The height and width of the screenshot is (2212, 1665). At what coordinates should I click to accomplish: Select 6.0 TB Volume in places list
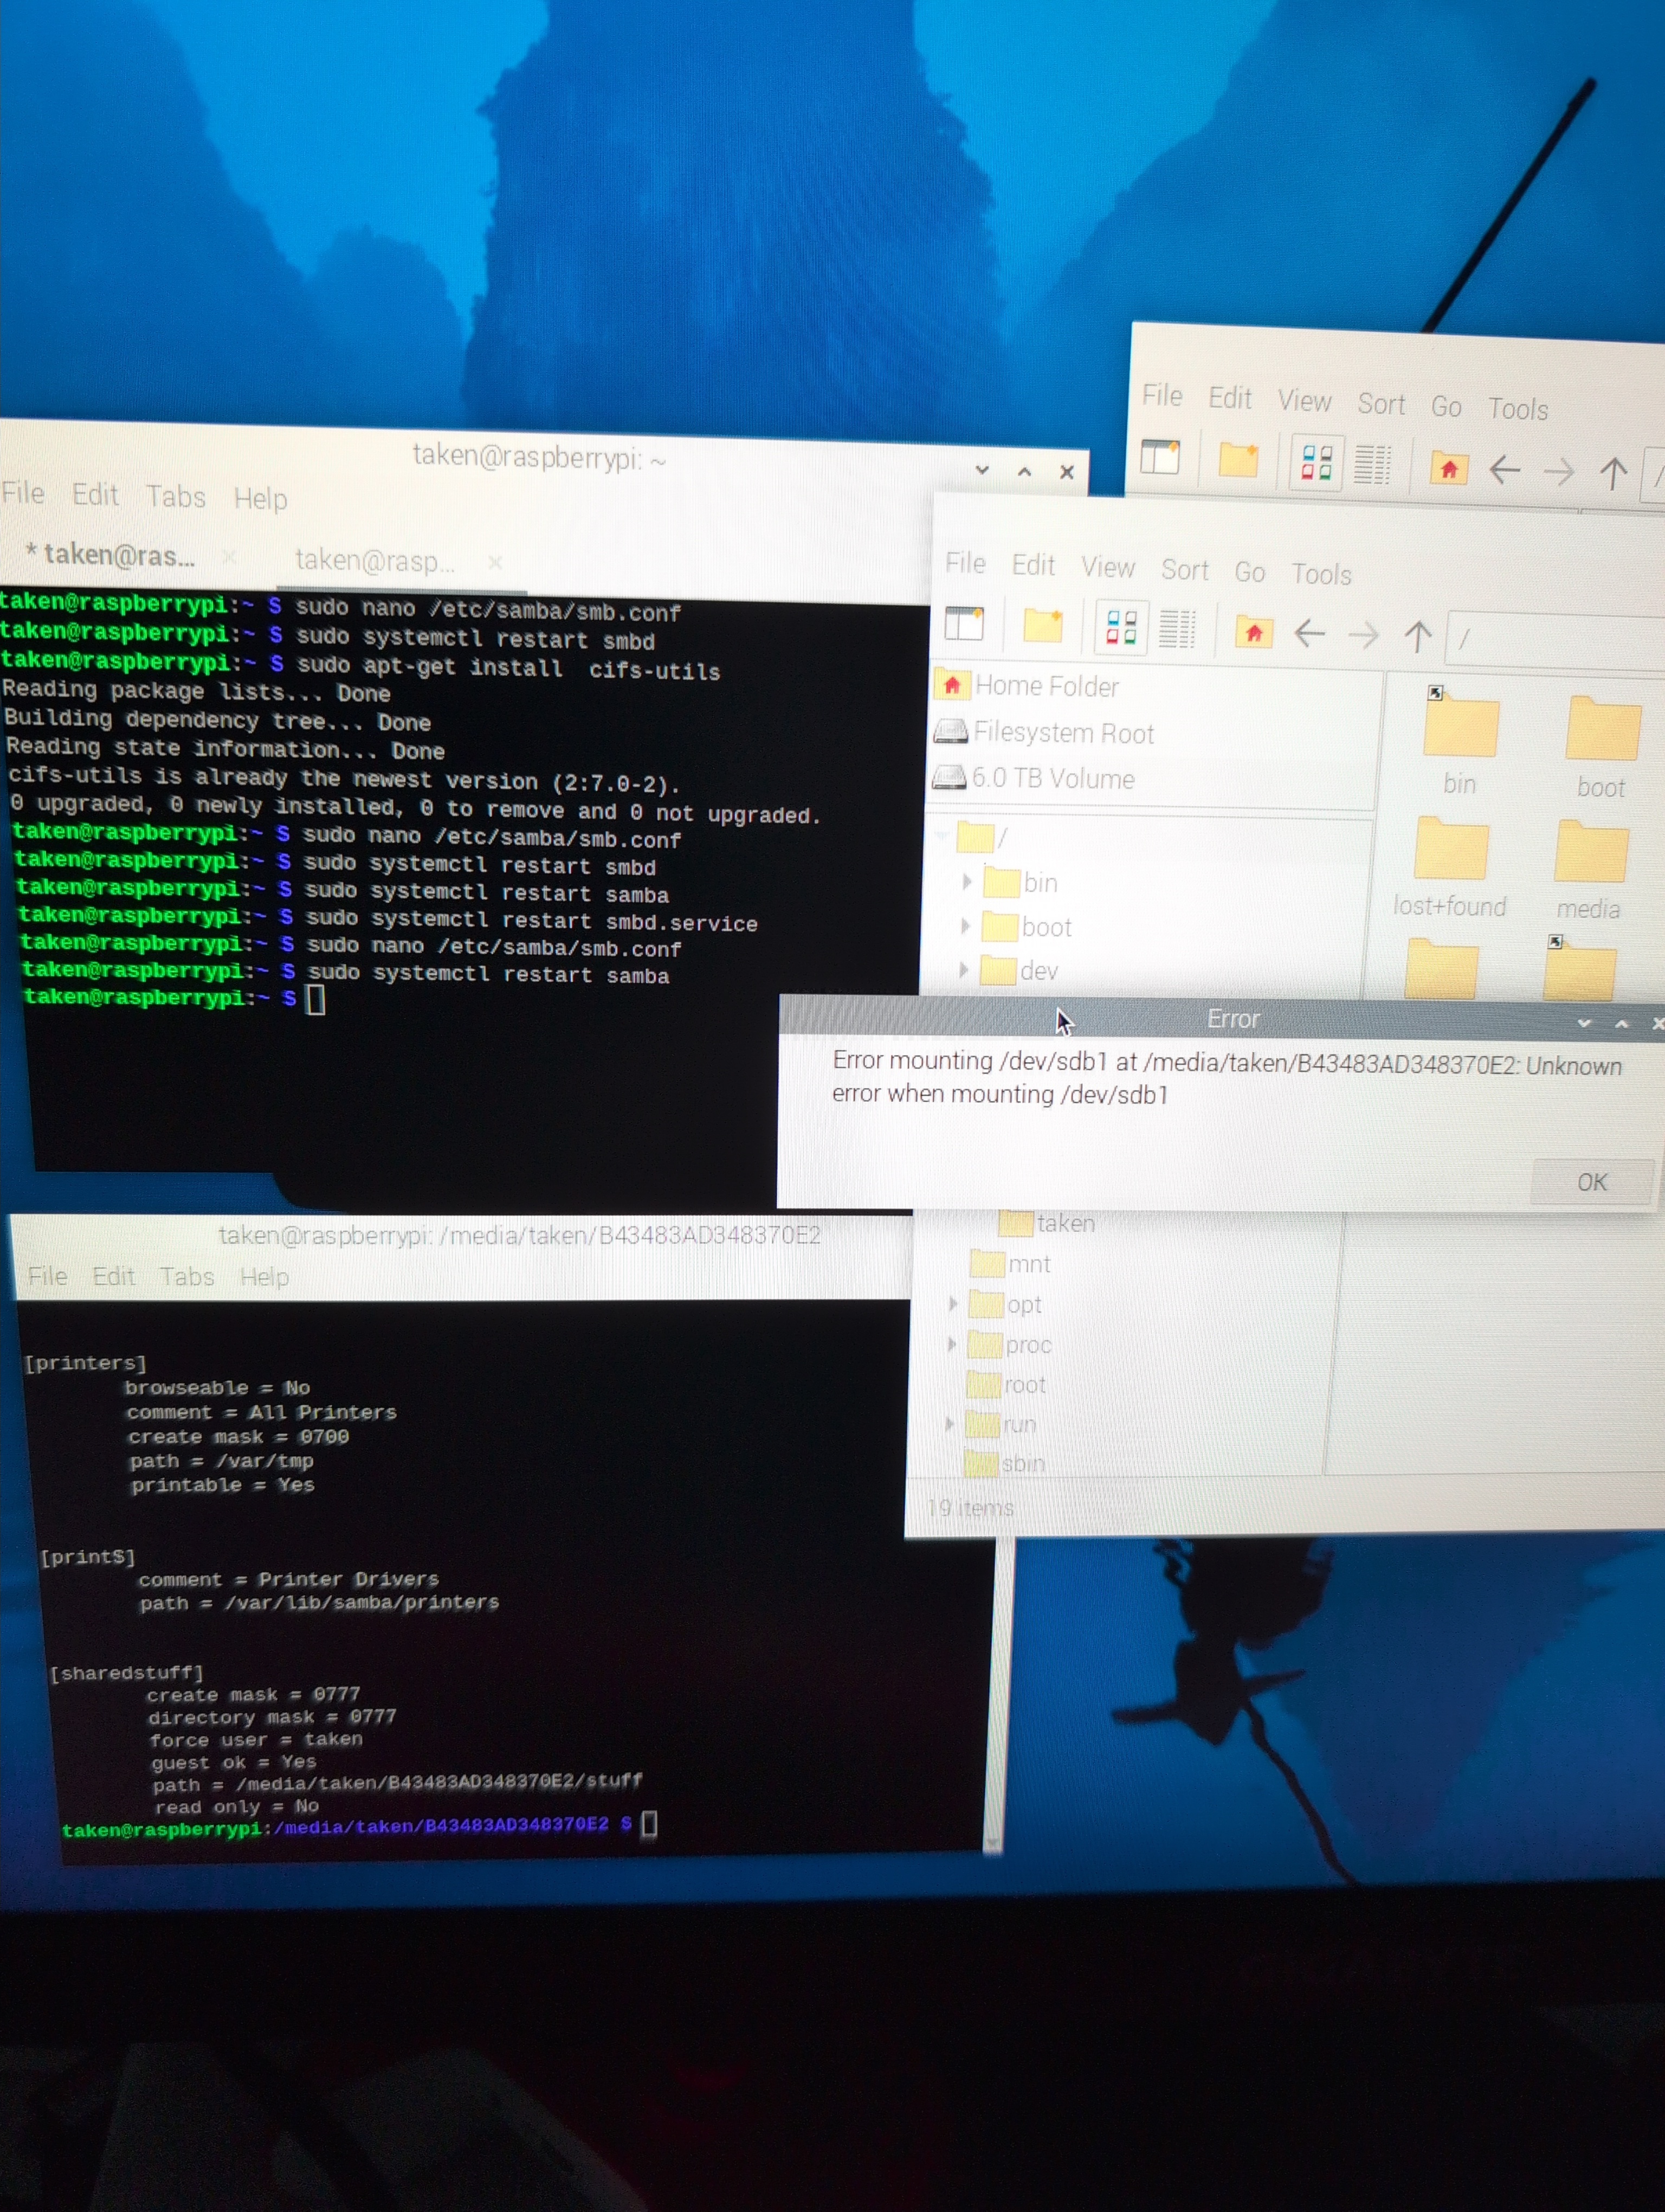tap(1053, 778)
